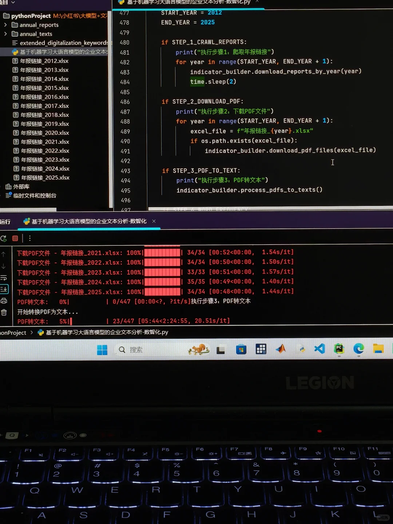The width and height of the screenshot is (393, 524).
Task: Click console line 开始转换PDF为文本...
Action: click(48, 312)
